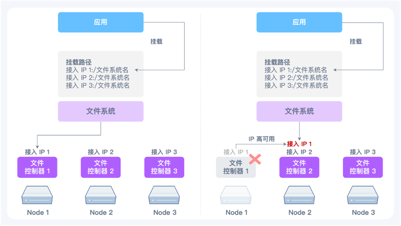
Task: Click the Node 2 server icon in left diagram
Action: click(101, 195)
